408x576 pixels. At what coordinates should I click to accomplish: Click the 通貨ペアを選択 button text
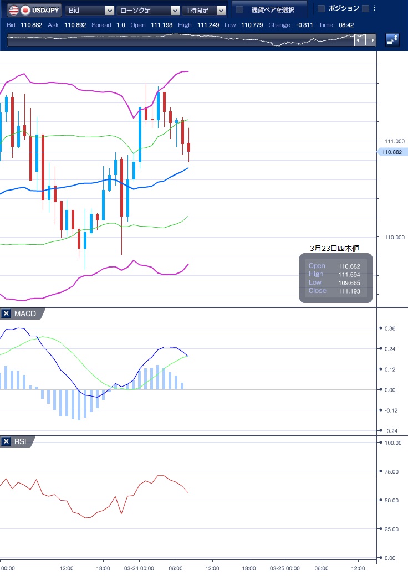coord(272,10)
